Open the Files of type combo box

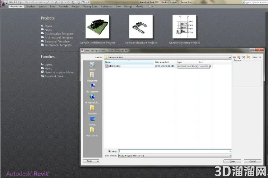coord(175,156)
